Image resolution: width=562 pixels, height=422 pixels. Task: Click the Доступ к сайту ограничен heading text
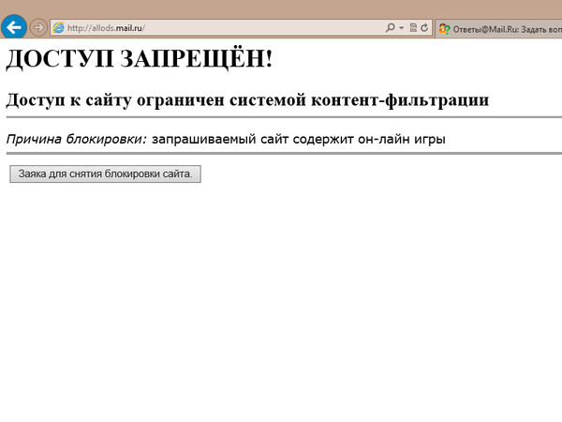[x=247, y=100]
